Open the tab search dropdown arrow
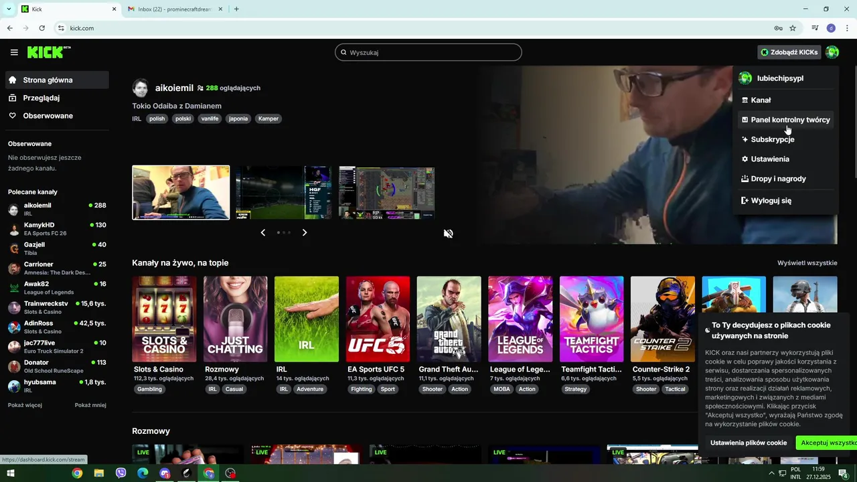 (9, 9)
